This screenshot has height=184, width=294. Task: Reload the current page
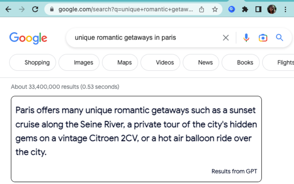pos(35,9)
